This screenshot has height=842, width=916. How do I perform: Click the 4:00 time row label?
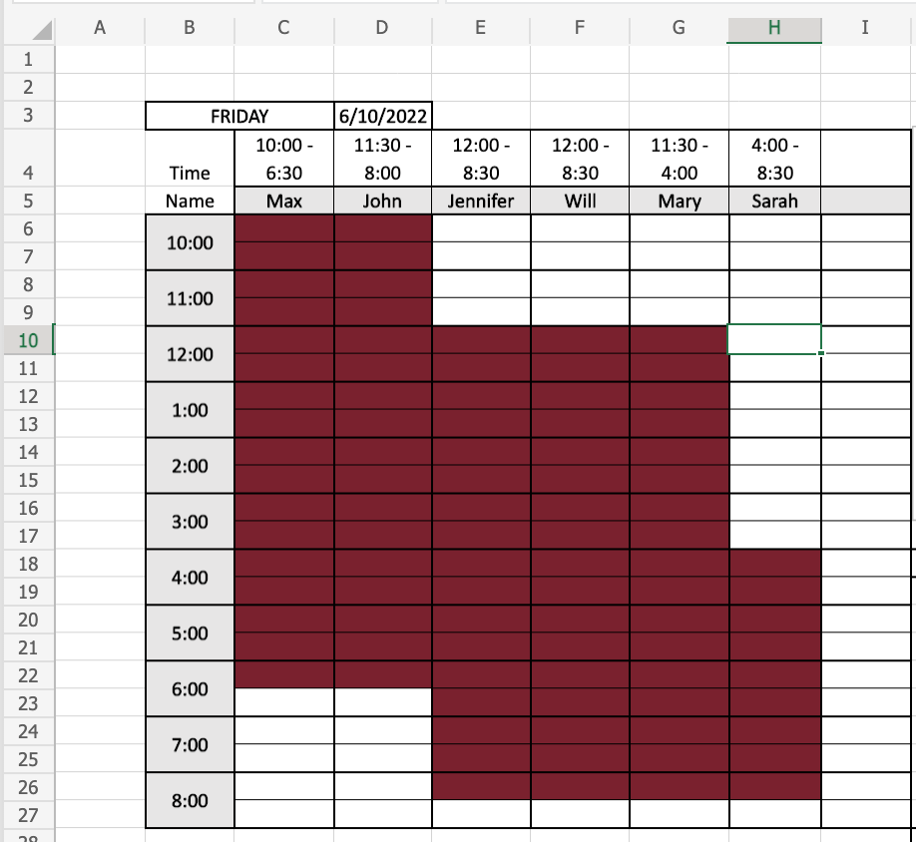190,577
